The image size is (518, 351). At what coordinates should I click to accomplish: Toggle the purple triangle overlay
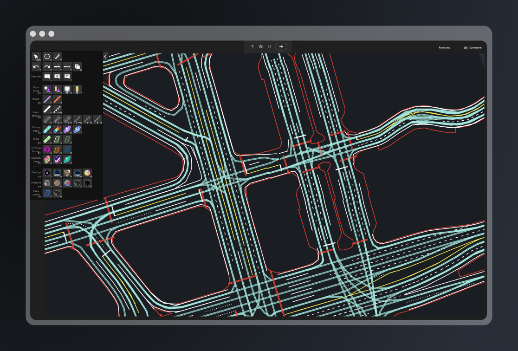click(x=47, y=173)
